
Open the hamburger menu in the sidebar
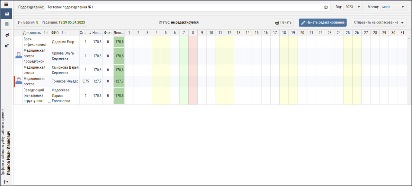pos(6,4)
